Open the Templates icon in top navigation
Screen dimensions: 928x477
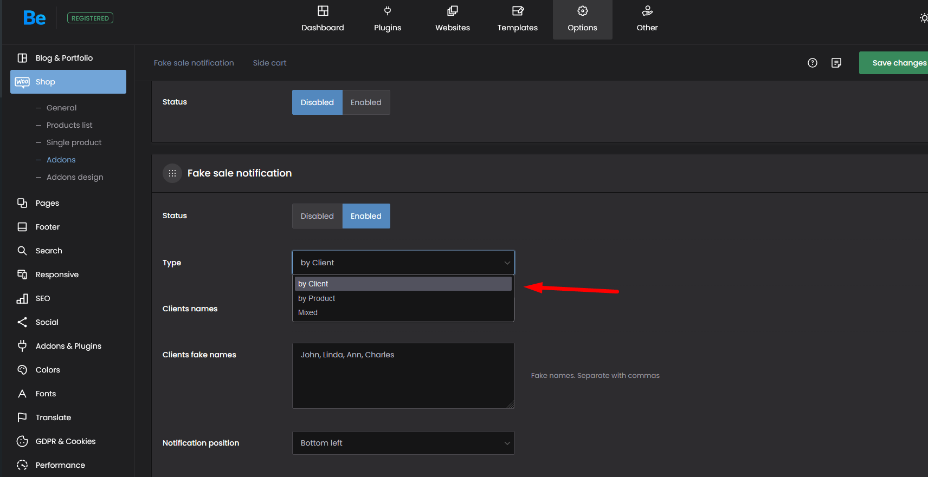click(x=518, y=11)
